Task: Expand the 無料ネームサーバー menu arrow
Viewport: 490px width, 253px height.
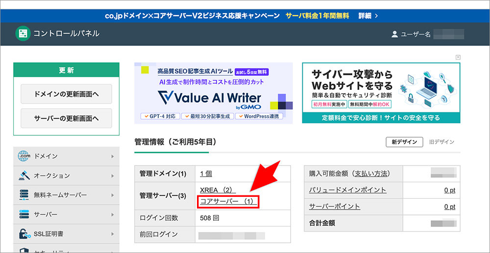Action: pos(113,195)
